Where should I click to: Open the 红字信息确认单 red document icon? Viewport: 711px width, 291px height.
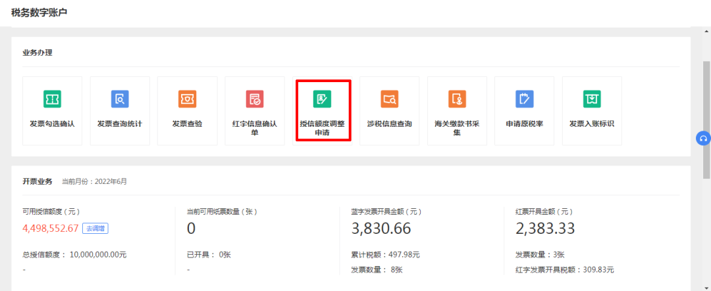click(x=255, y=99)
